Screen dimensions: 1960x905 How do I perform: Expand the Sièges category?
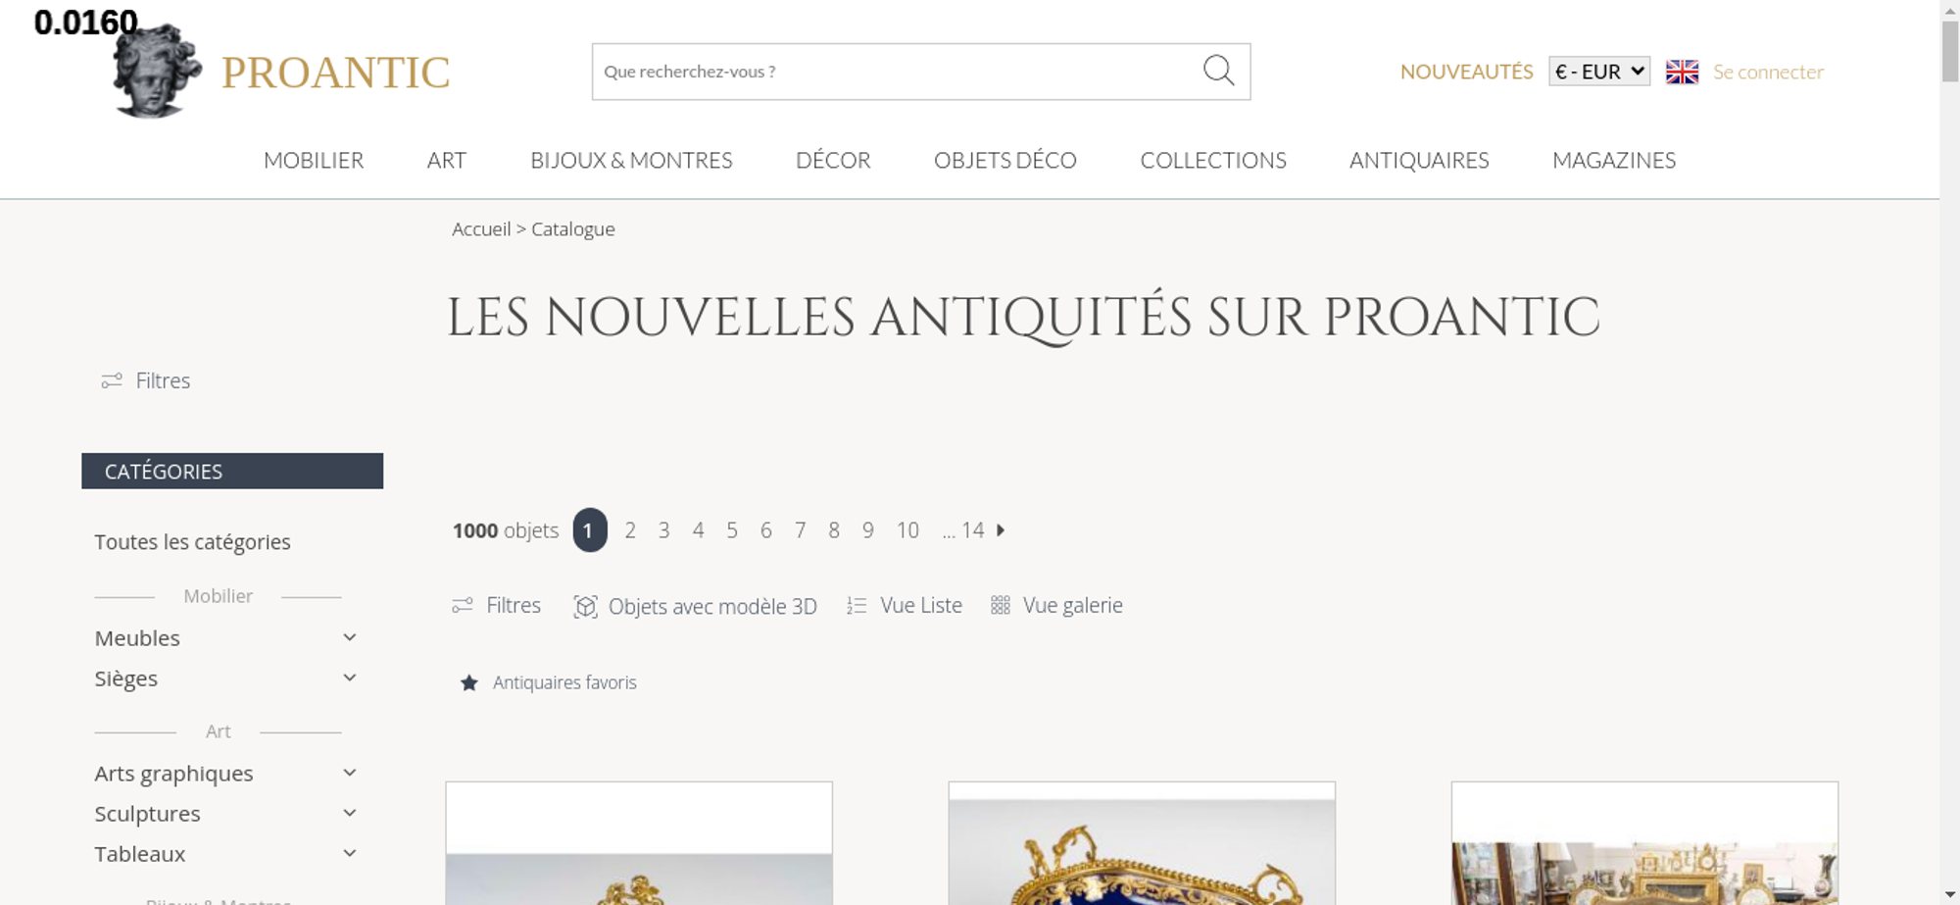coord(350,678)
